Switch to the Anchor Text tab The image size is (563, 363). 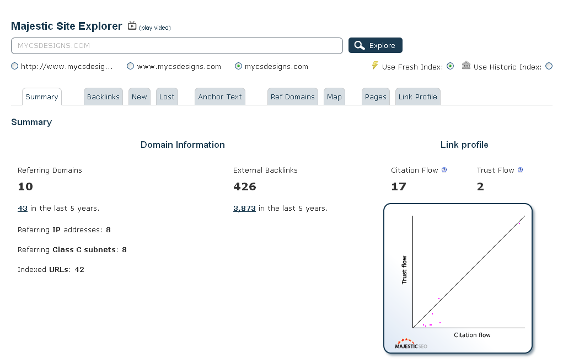point(220,97)
